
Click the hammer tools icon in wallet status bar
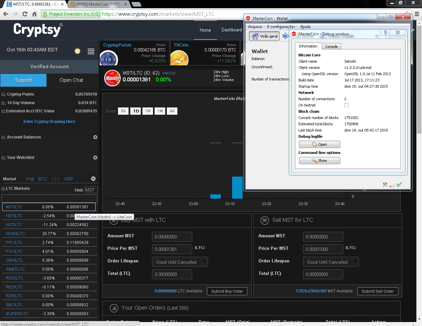click(x=385, y=185)
